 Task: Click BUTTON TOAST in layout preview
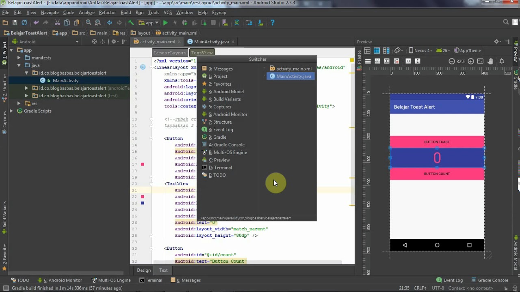[437, 142]
